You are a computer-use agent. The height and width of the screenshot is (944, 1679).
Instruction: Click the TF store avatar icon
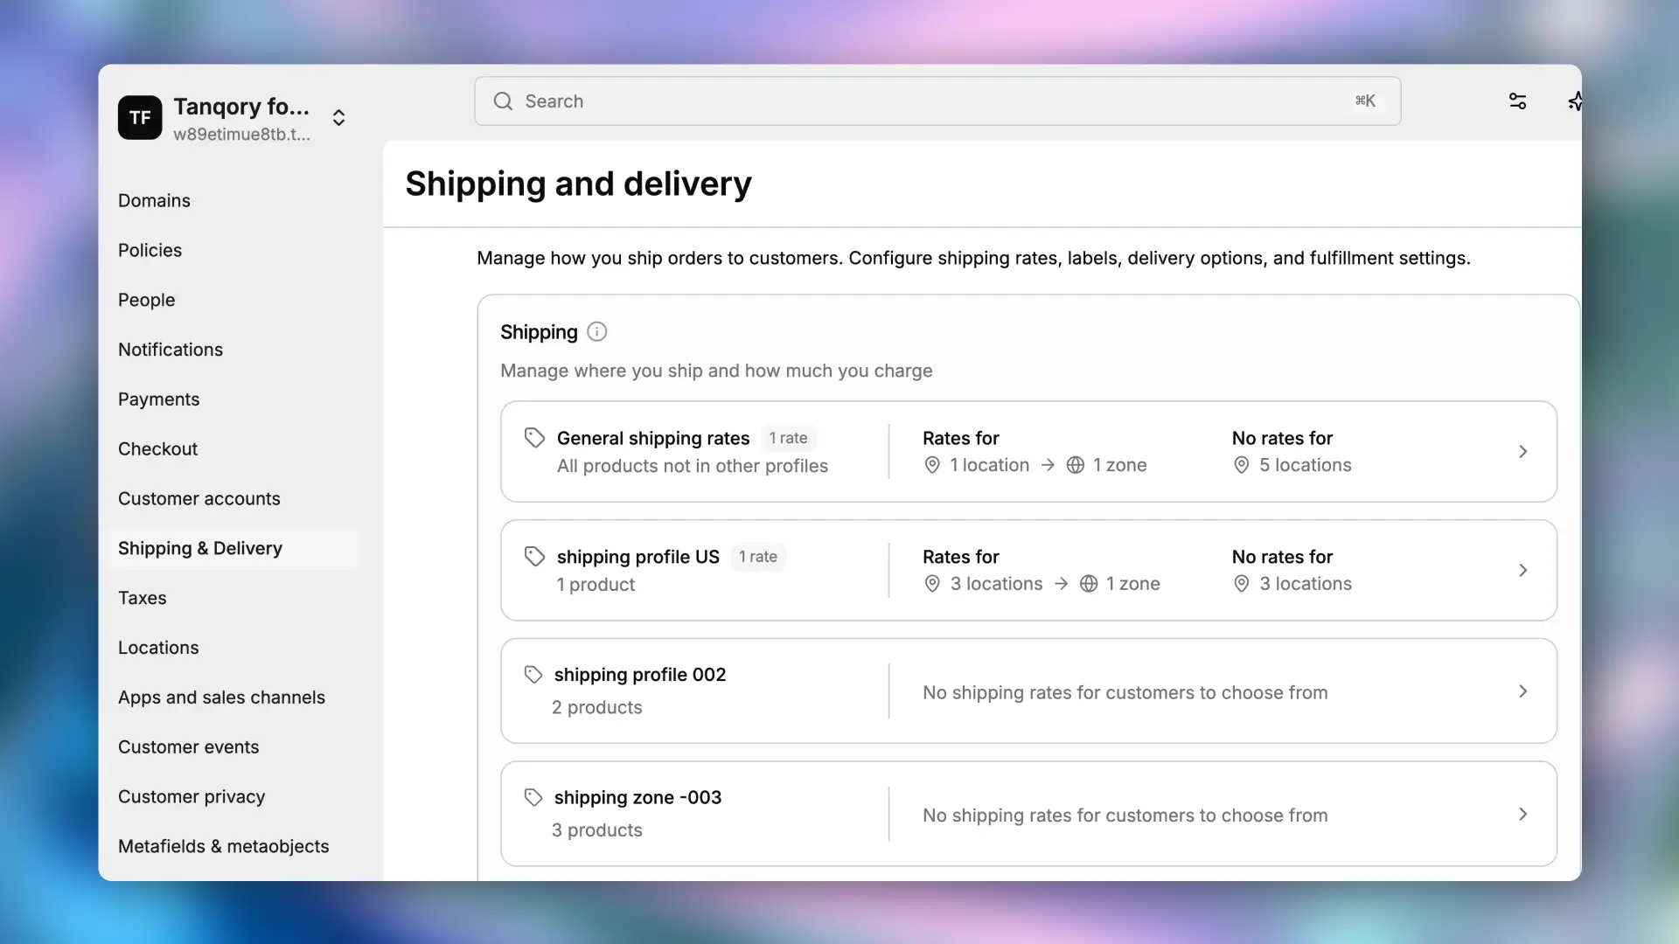pos(140,118)
